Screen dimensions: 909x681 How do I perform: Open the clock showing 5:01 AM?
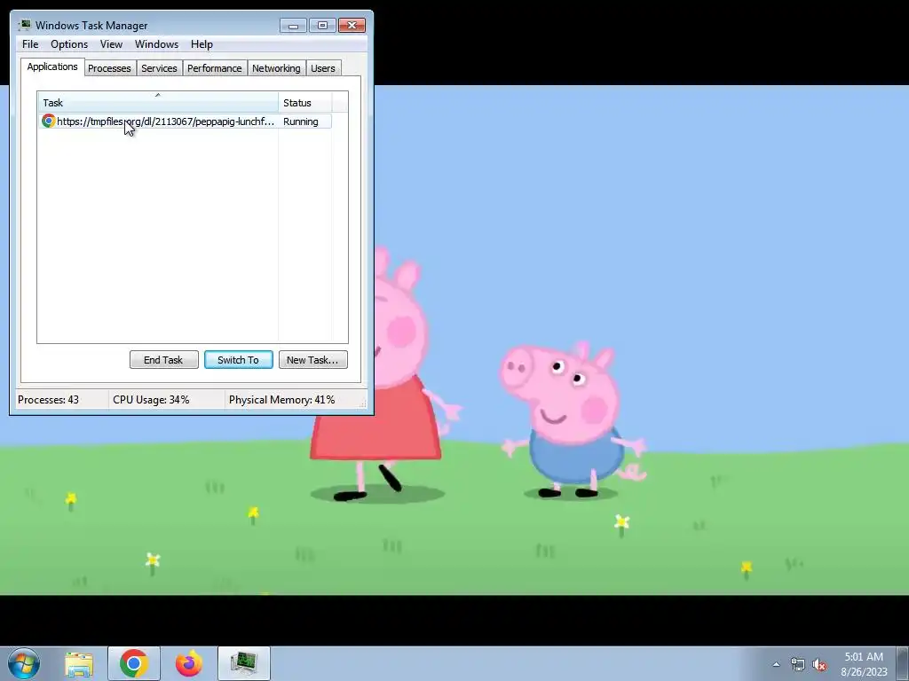(864, 664)
